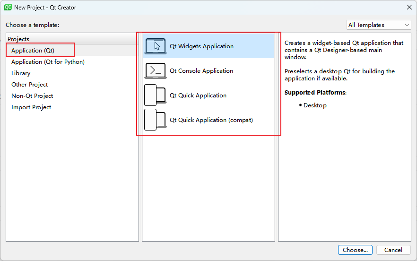417x261 pixels.
Task: Select the Qt Quick Application label
Action: click(x=198, y=96)
